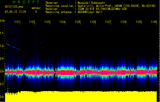Click the ICOM IC-575 receiver value
Image resolution: width=160 pixels, height=102 pixels.
[102, 9]
